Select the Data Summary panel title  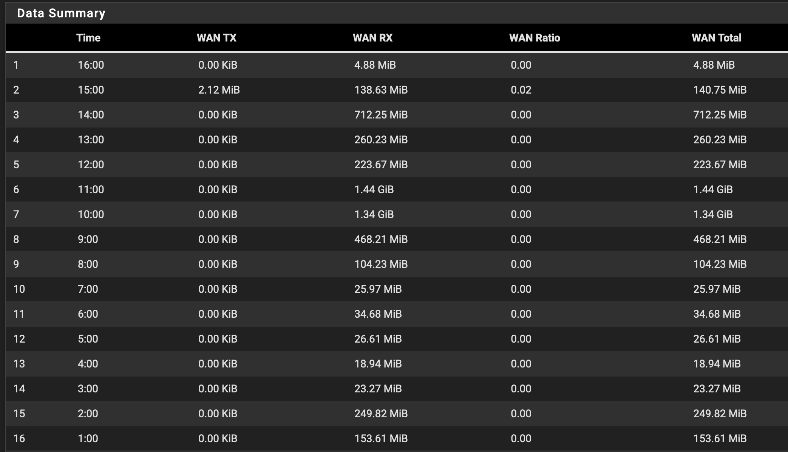point(61,13)
